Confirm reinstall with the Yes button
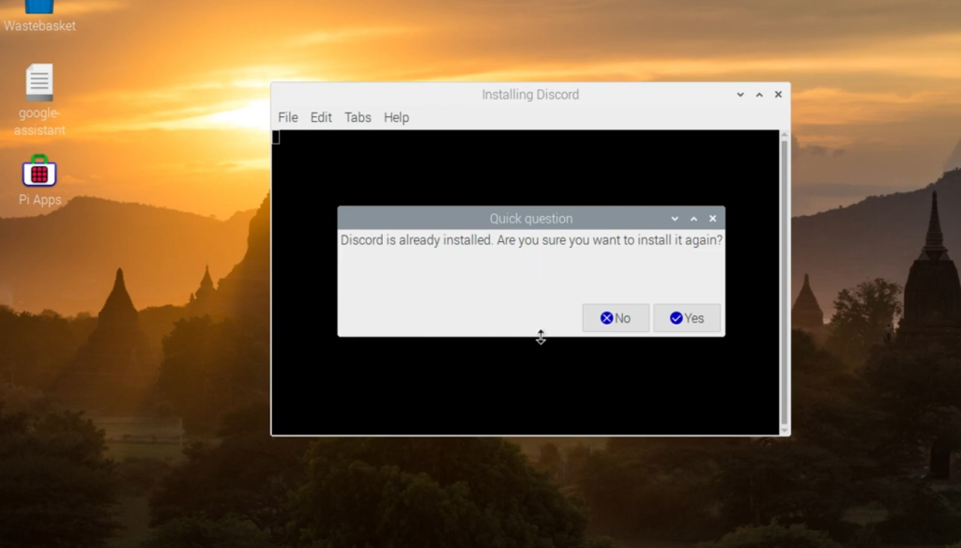This screenshot has width=961, height=548. click(x=686, y=318)
